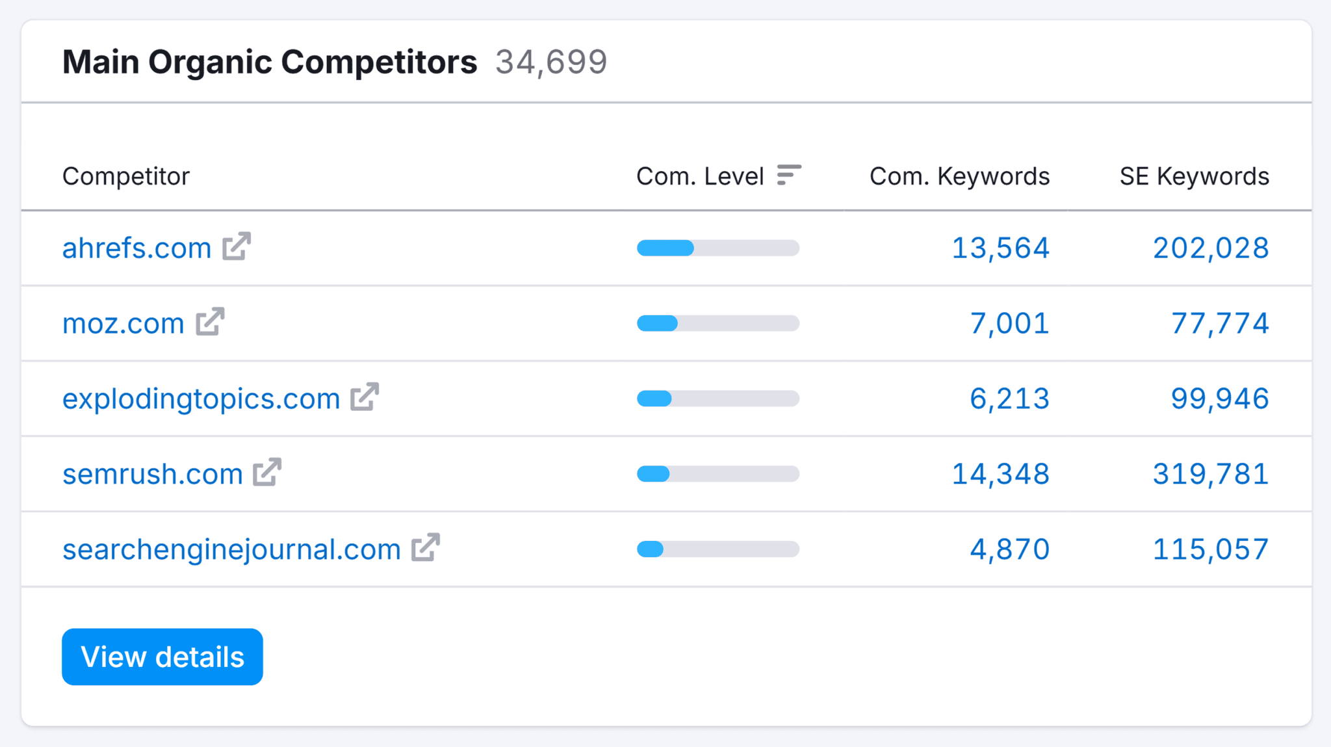Screen dimensions: 1331x747
Task: Open moz.com via its external link icon
Action: [211, 322]
